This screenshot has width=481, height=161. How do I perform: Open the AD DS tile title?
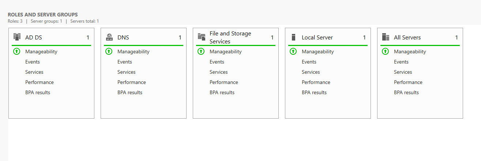pyautogui.click(x=34, y=37)
